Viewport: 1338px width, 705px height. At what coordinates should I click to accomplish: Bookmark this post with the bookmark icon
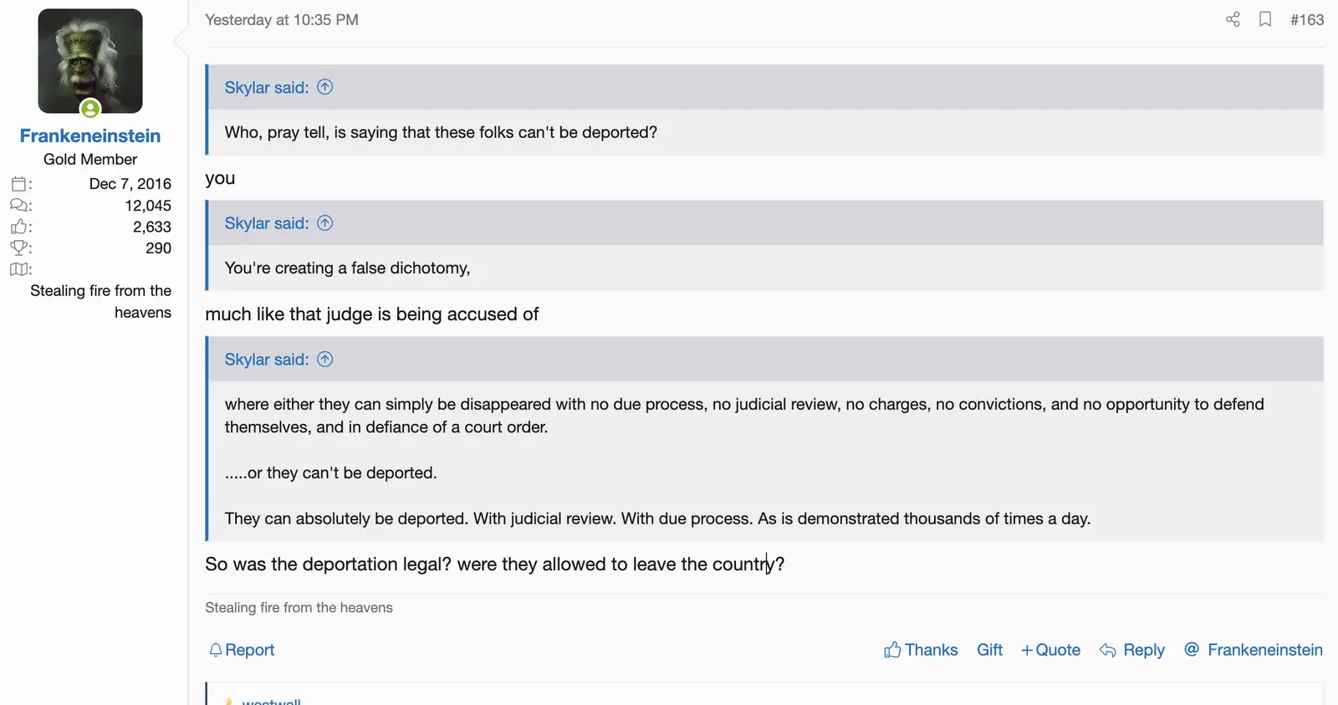coord(1265,19)
